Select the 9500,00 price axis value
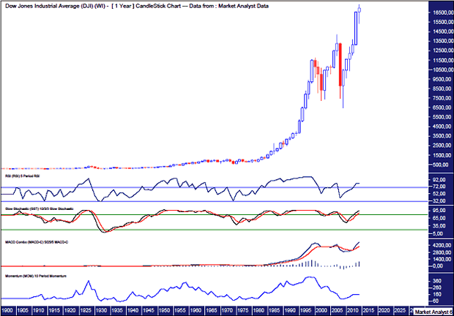 (x=443, y=79)
